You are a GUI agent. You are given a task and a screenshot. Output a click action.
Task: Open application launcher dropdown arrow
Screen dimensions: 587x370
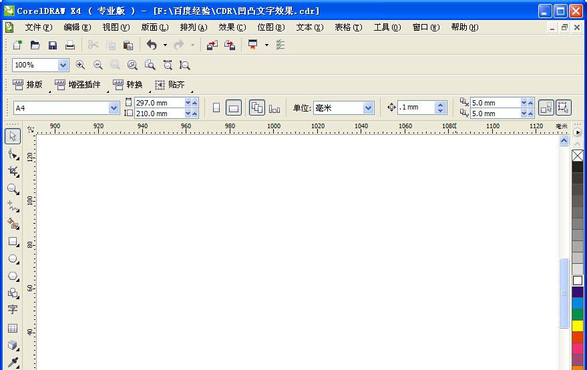point(266,45)
